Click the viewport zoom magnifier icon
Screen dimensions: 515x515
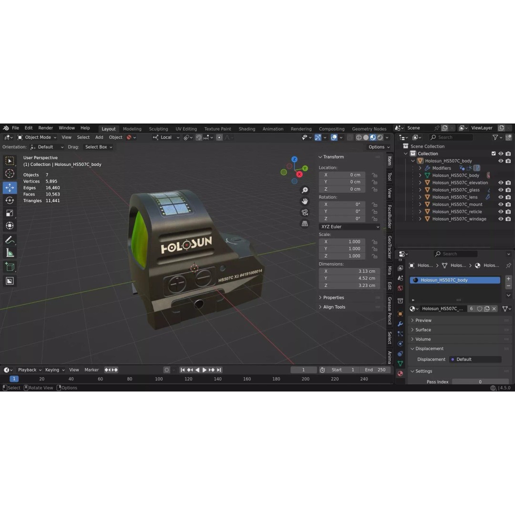(x=305, y=190)
